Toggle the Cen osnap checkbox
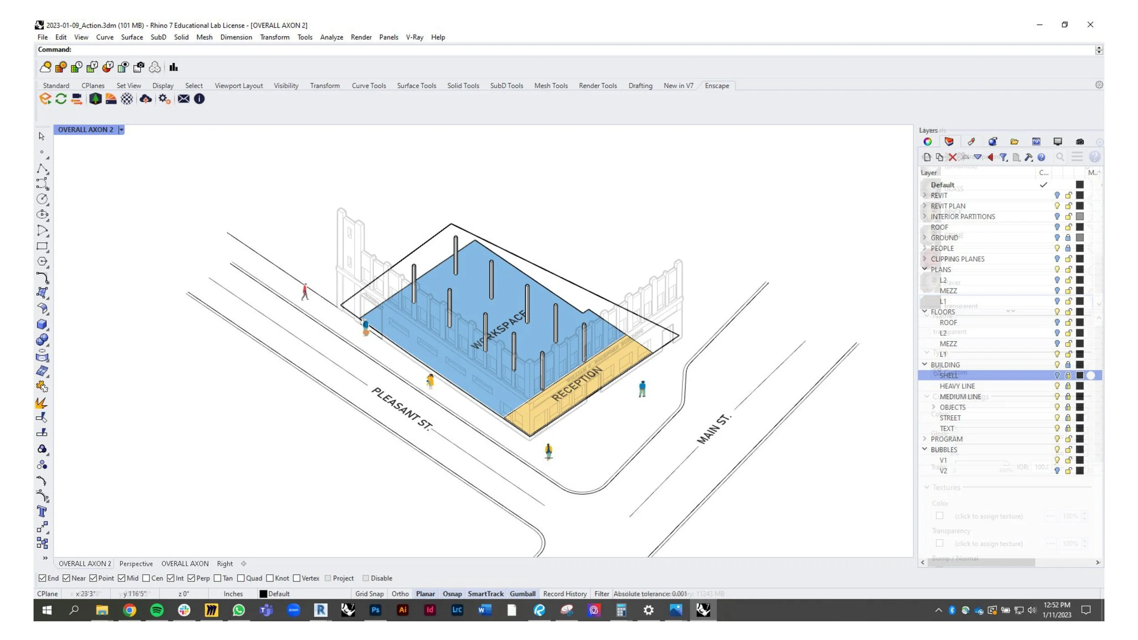1138x640 pixels. pos(146,578)
